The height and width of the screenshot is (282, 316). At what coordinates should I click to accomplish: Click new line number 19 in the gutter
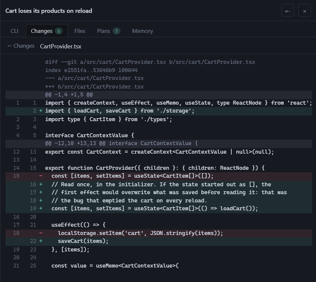tap(33, 209)
